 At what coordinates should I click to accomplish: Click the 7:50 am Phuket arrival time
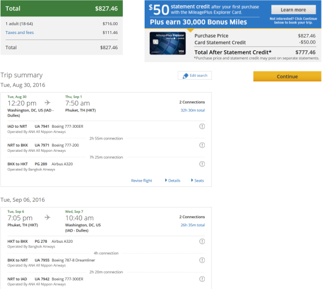[78, 103]
